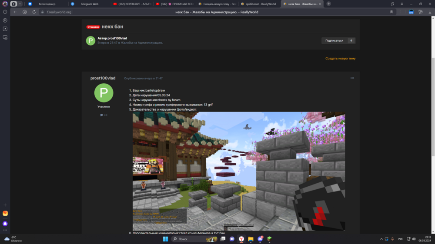Reload the current page
The width and height of the screenshot is (435, 244).
pos(34,12)
